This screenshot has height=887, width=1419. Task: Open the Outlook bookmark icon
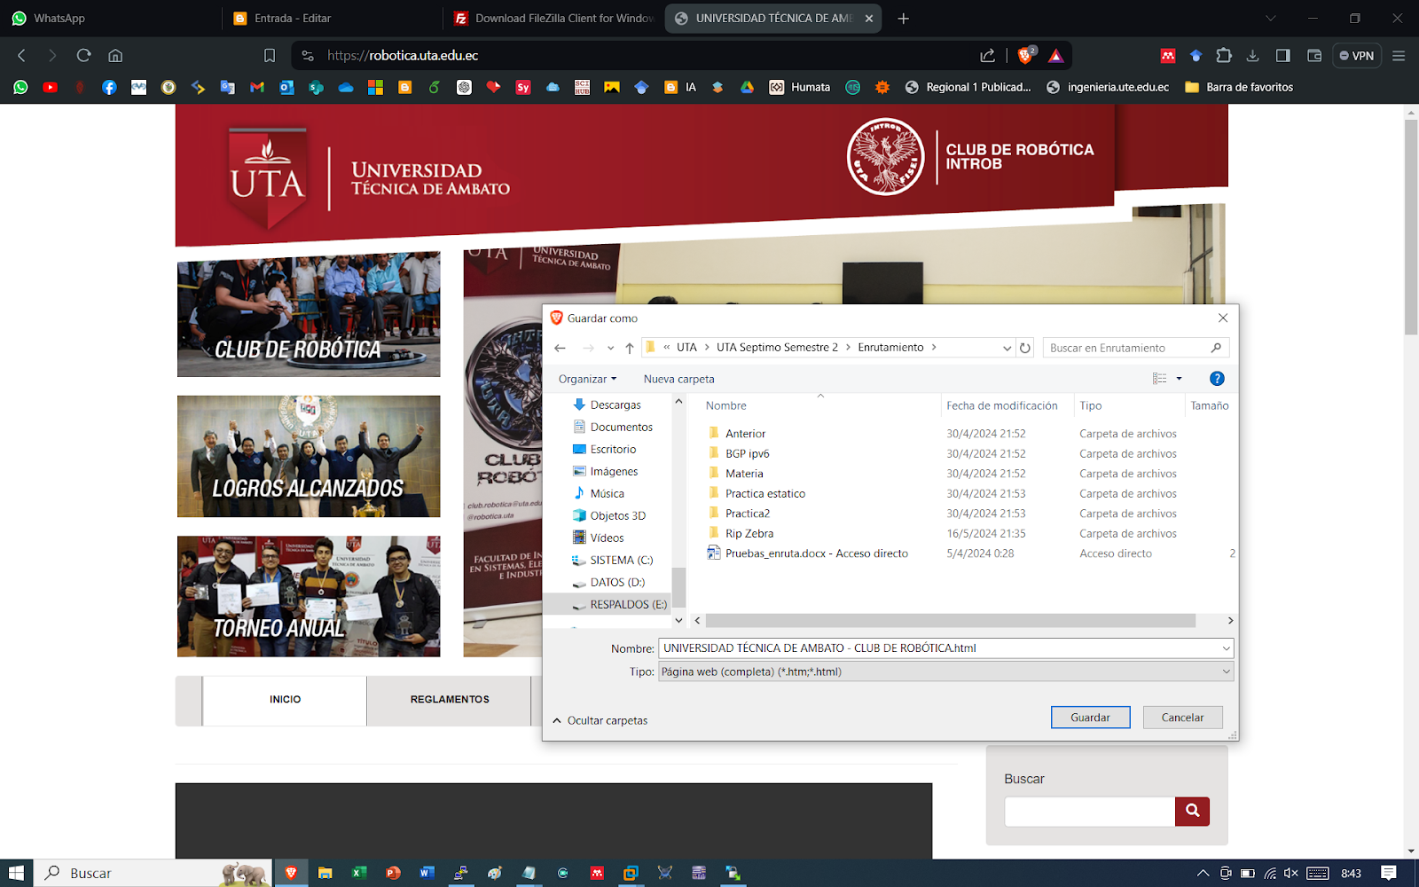coord(286,87)
